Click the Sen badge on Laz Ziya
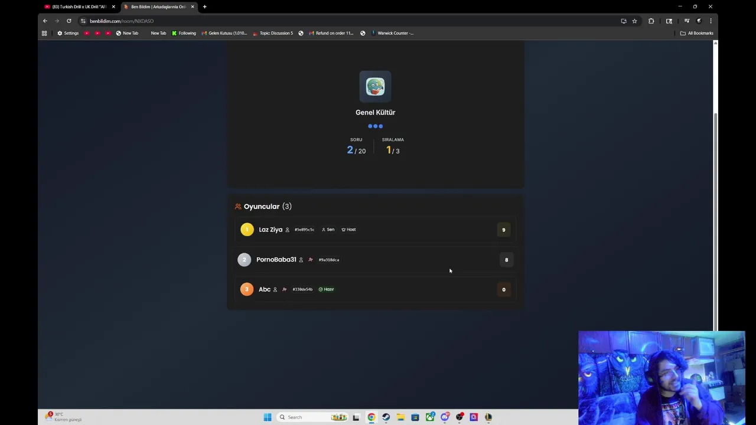The image size is (756, 425). (x=328, y=230)
